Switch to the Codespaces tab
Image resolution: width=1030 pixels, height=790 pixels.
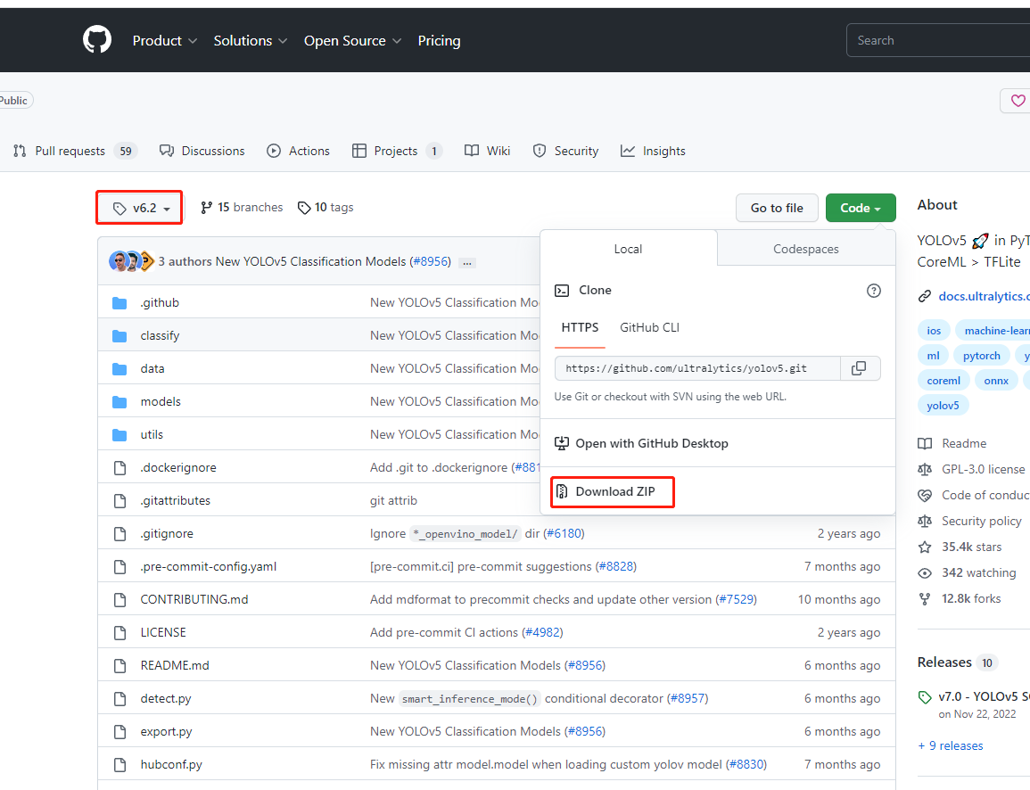point(806,249)
